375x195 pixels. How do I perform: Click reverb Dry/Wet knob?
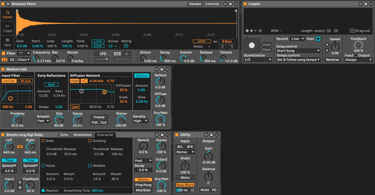tap(160, 119)
